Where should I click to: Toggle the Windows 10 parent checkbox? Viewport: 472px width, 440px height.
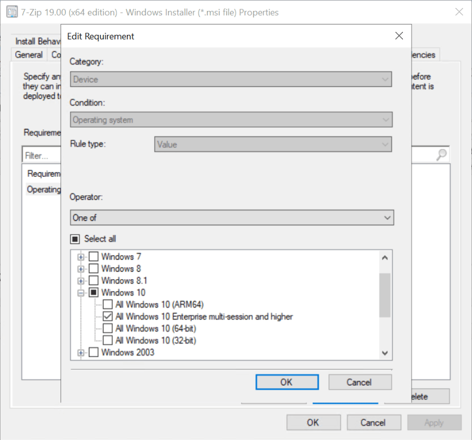point(94,293)
